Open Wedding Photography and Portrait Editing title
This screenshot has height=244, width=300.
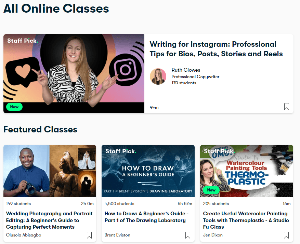(49, 220)
